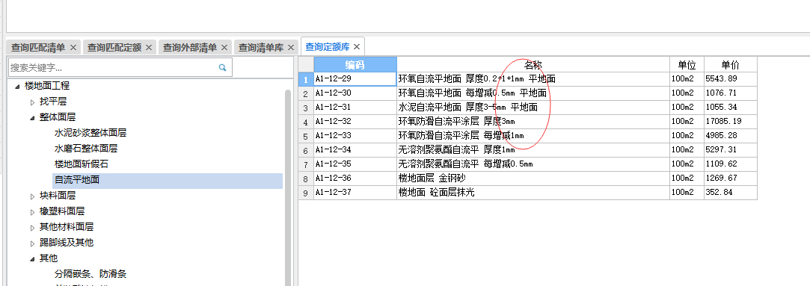The height and width of the screenshot is (286, 810).
Task: Click 楼地面 砼面层抹光 name cell
Action: (x=533, y=192)
